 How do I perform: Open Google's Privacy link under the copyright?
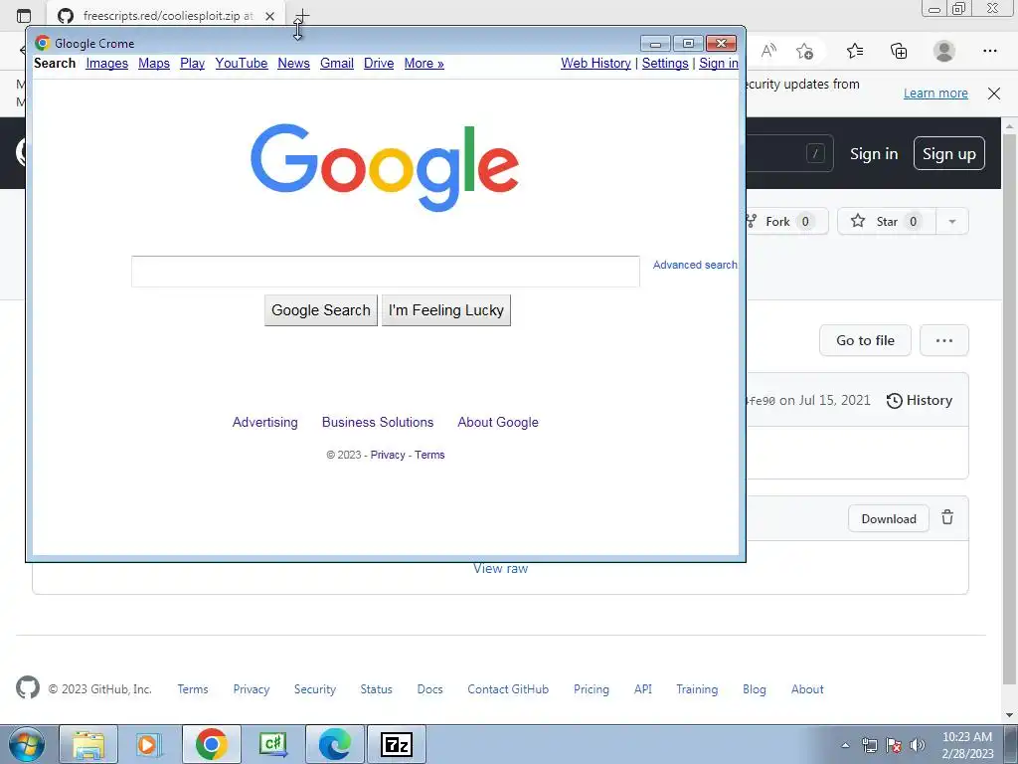coord(388,455)
